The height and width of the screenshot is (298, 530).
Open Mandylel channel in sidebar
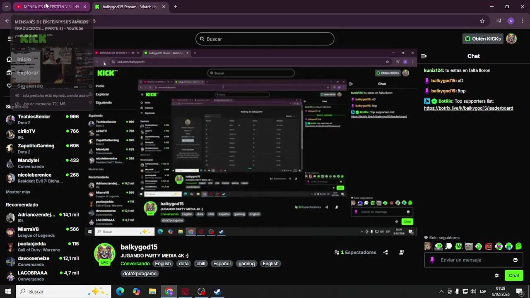[x=41, y=163]
